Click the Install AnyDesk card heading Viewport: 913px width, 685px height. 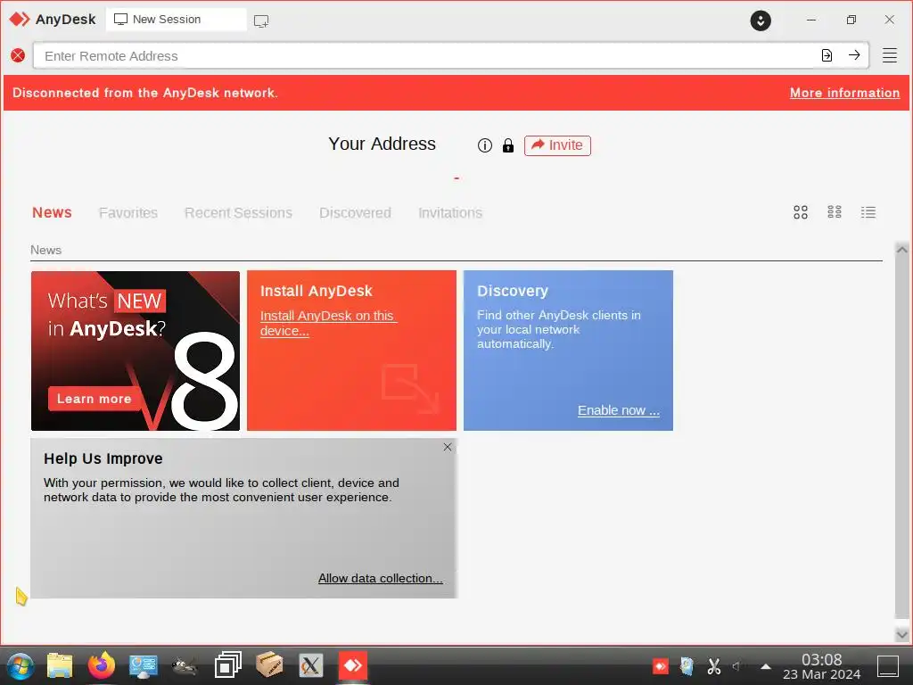point(317,291)
